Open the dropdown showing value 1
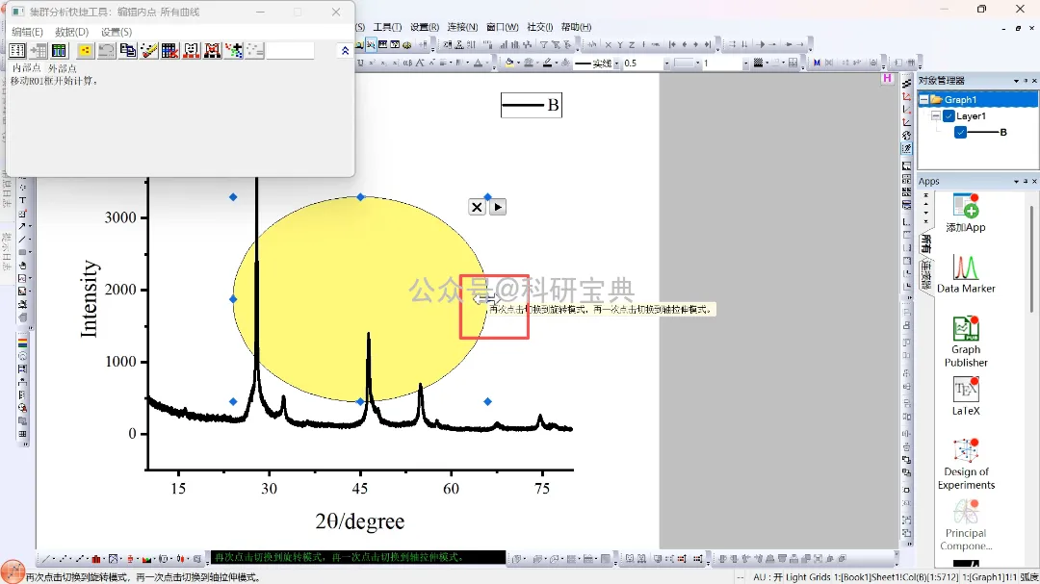 (x=745, y=63)
